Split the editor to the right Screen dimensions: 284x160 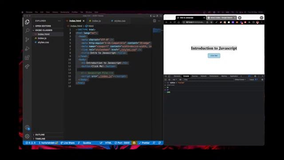coord(154,21)
